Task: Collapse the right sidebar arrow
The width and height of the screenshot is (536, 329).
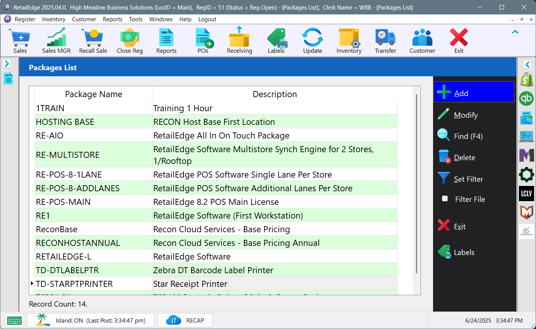Action: tap(527, 64)
